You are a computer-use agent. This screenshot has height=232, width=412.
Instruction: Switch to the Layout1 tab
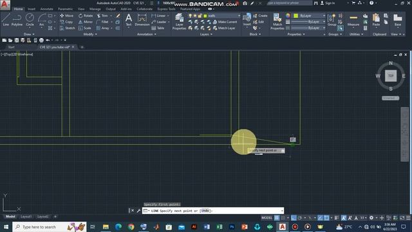(26, 217)
